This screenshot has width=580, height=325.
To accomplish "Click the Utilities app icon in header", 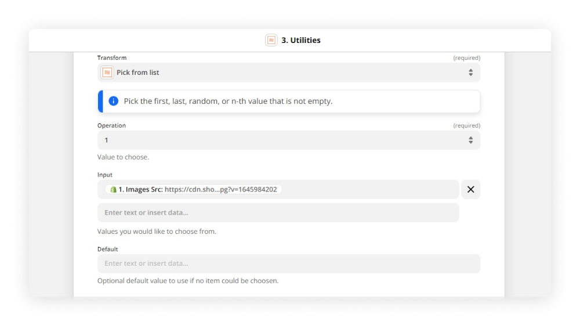I will (x=271, y=40).
